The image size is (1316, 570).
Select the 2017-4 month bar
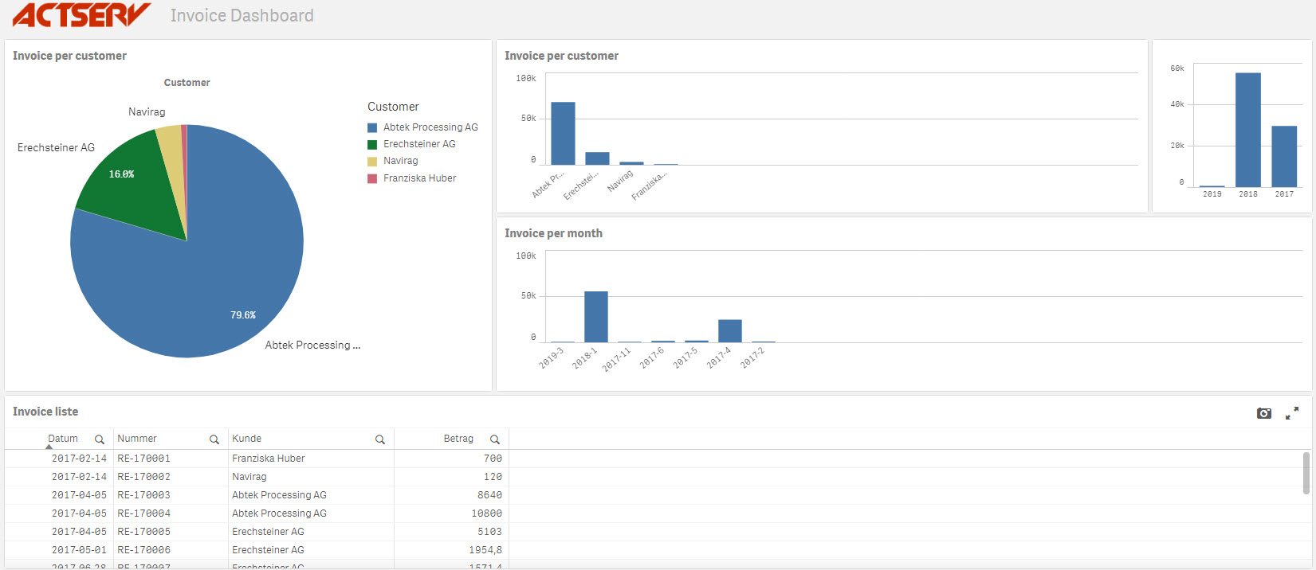[x=729, y=330]
